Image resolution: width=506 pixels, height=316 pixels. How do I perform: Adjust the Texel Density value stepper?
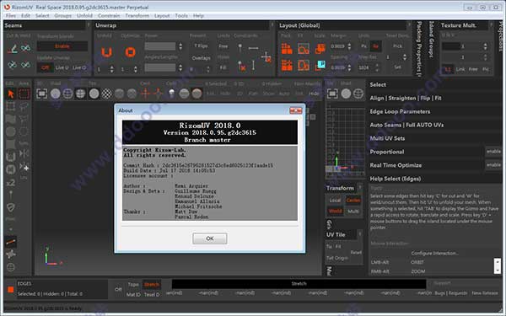coord(405,57)
